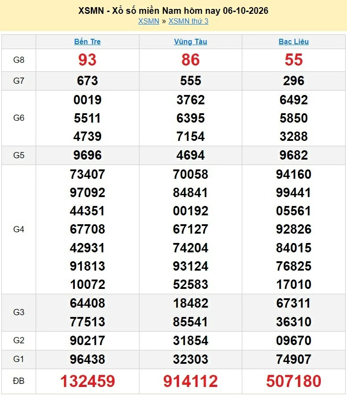Viewport: 347px width, 395px height.
Task: Click the G4 row label
Action: 19,229
